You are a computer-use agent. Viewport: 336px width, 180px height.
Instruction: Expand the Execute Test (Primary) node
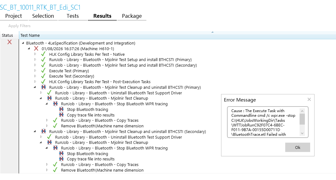tap(35, 71)
